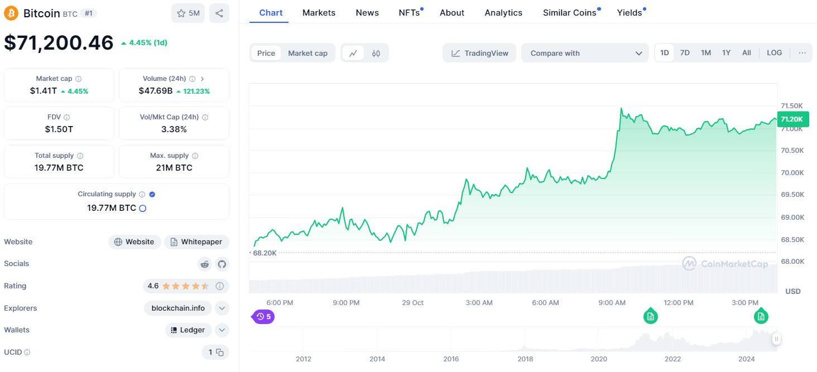This screenshot has height=372, width=817.
Task: Click the FDV info icon
Action: [x=67, y=118]
